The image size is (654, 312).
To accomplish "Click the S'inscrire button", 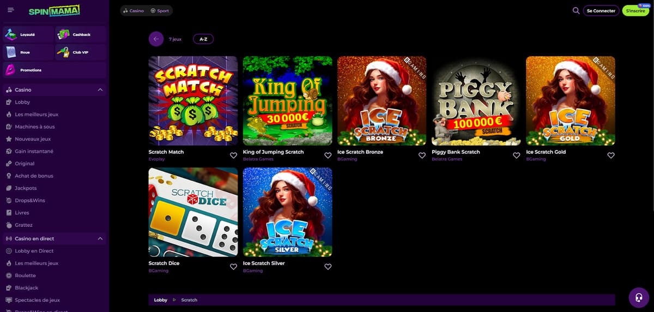I will click(635, 10).
